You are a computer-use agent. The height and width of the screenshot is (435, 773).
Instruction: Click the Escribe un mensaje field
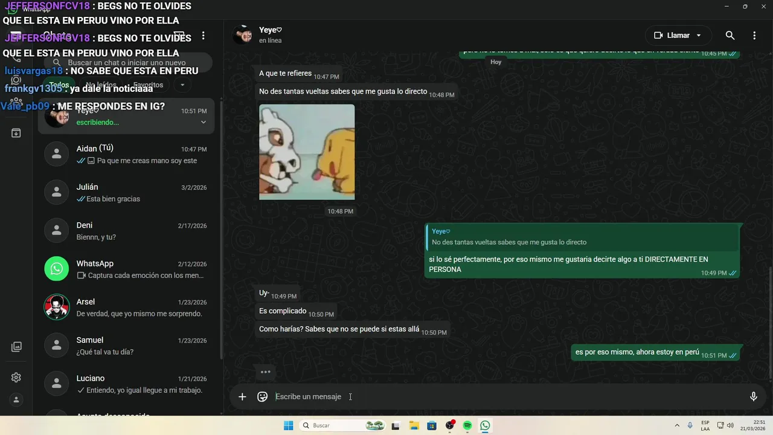tap(507, 397)
